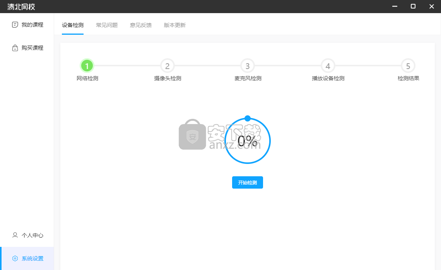Click the 我的课程 document icon
Image resolution: width=441 pixels, height=270 pixels.
point(15,25)
